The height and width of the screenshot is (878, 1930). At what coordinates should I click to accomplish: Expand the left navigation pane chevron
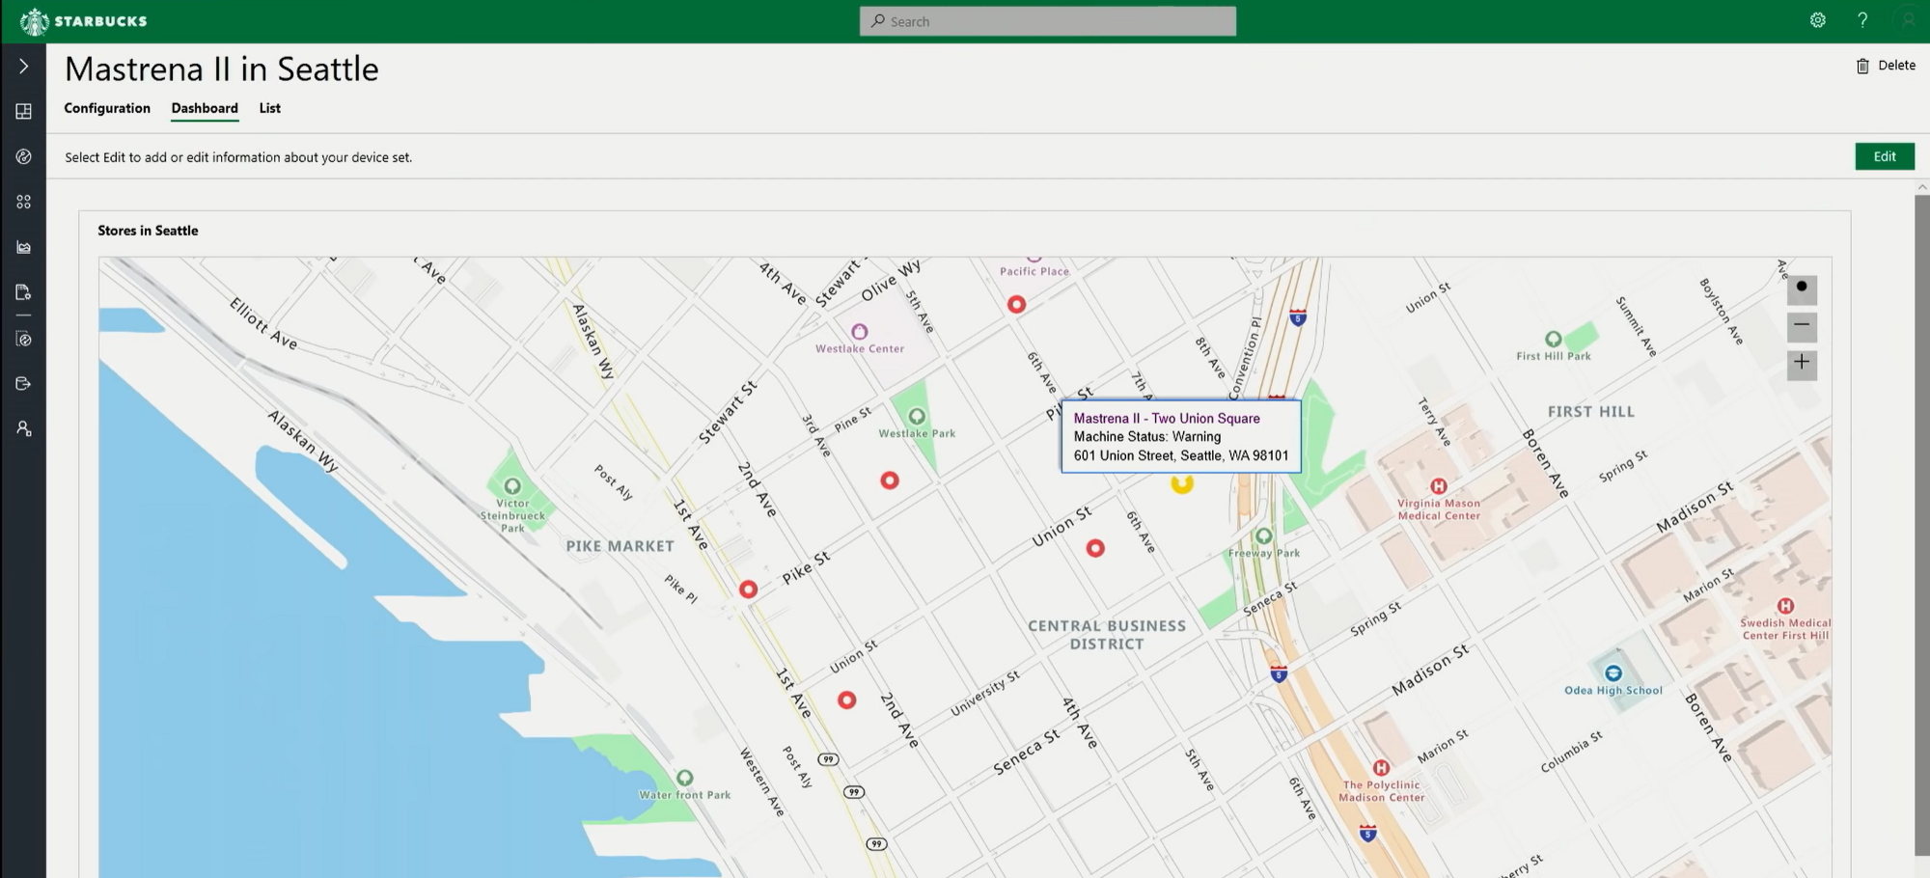click(23, 67)
